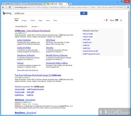Select the Web search tab
Screen dimensions: 131x116
17,20
